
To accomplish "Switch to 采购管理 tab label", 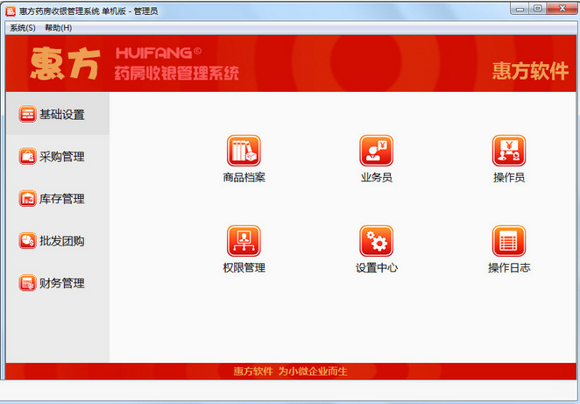I will [x=62, y=157].
